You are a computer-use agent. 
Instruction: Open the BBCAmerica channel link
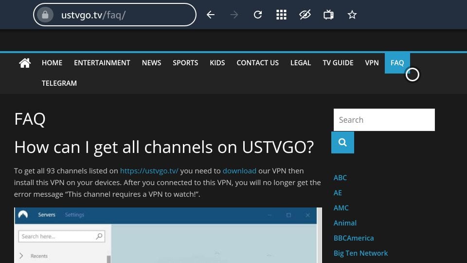[354, 238]
